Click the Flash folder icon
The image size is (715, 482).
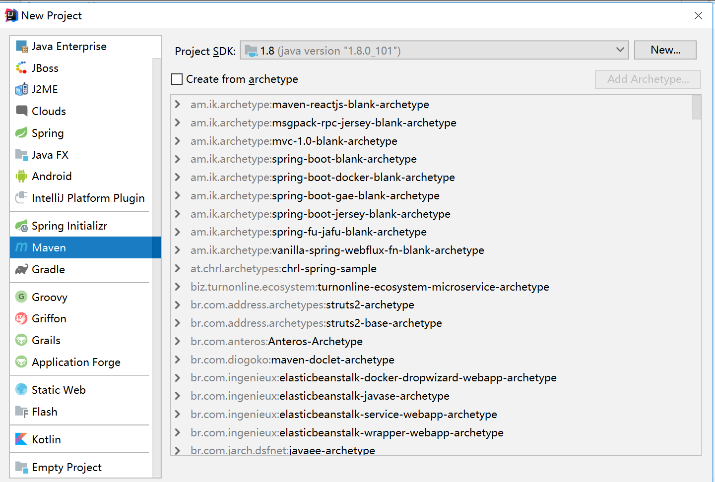22,412
